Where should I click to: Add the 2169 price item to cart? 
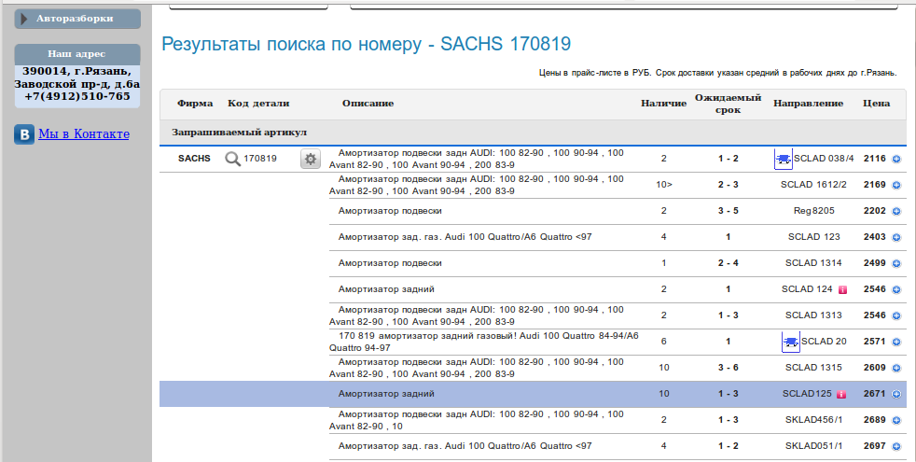[x=896, y=186]
